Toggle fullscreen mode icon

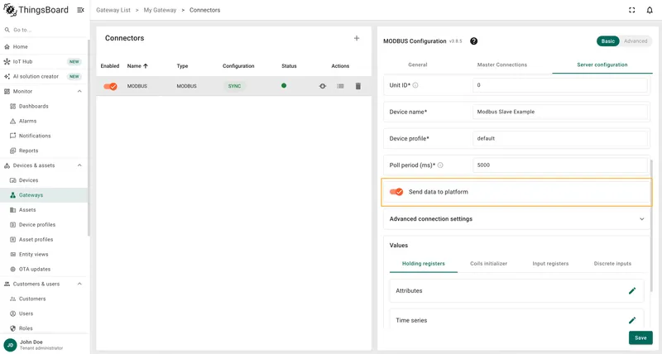(631, 10)
